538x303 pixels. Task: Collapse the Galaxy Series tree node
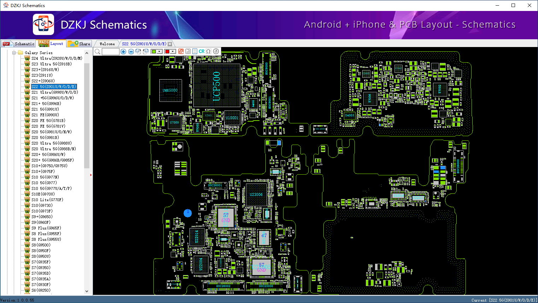click(14, 53)
